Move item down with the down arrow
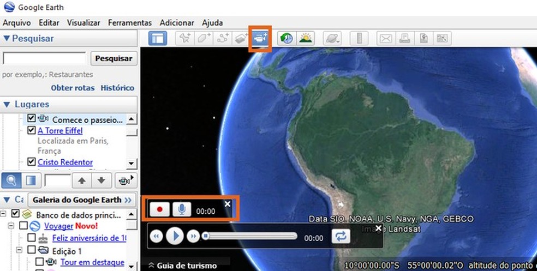The image size is (537, 271). [102, 180]
